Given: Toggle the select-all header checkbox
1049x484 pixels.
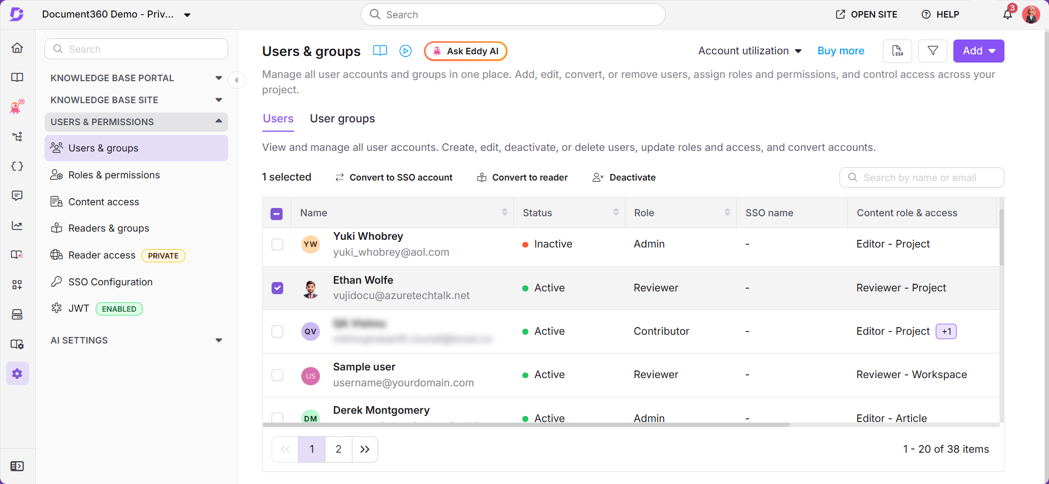Looking at the screenshot, I should coord(277,213).
